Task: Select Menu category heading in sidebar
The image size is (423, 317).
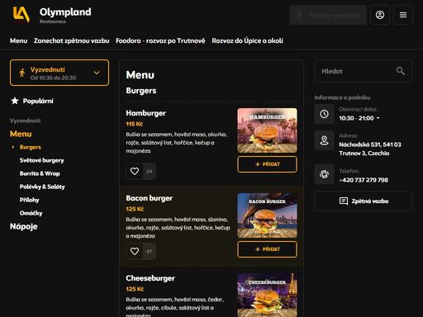Action: pyautogui.click(x=21, y=134)
